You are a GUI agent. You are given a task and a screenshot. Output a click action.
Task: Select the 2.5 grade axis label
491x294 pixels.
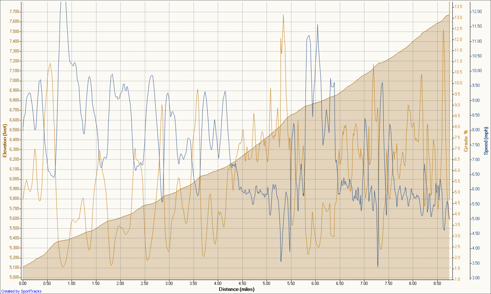(458, 247)
